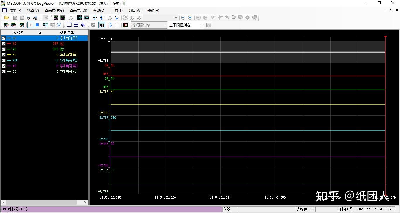Viewport: 400px width, 213px height.
Task: Click the cascade windows icon
Action: 83,25
